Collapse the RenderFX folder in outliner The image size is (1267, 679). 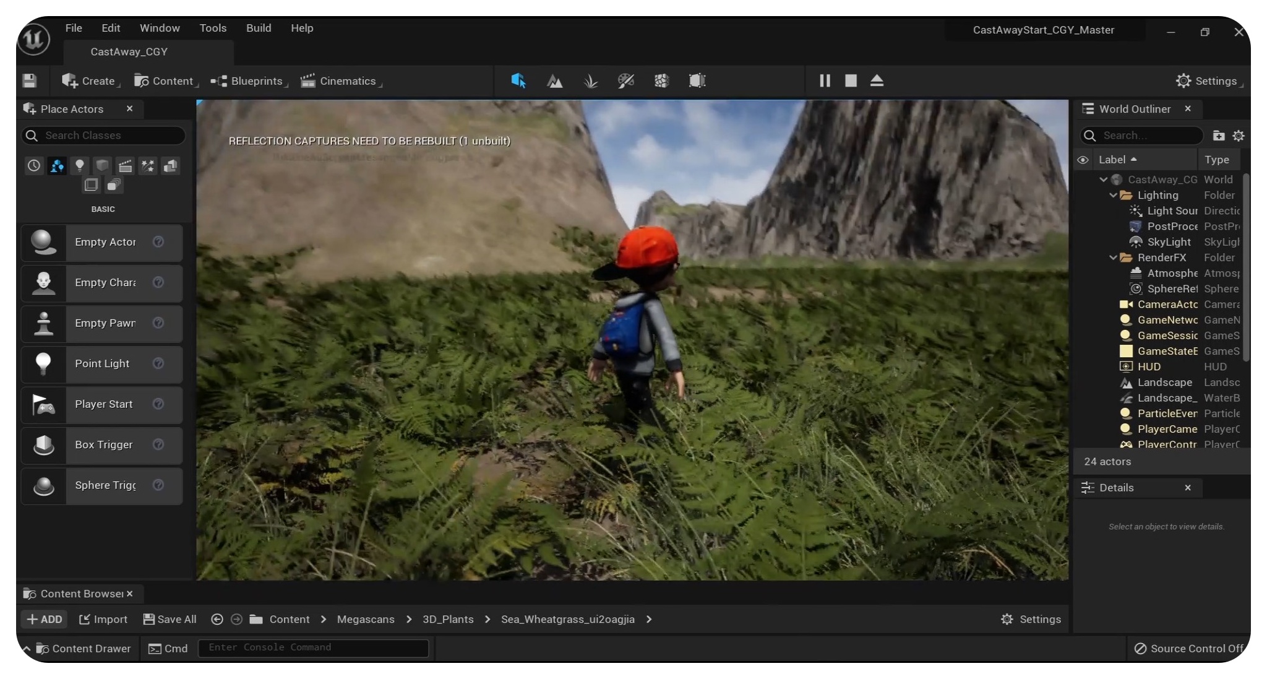pos(1113,257)
